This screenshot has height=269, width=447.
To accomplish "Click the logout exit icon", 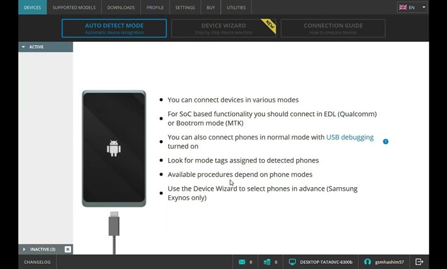I will [x=419, y=262].
